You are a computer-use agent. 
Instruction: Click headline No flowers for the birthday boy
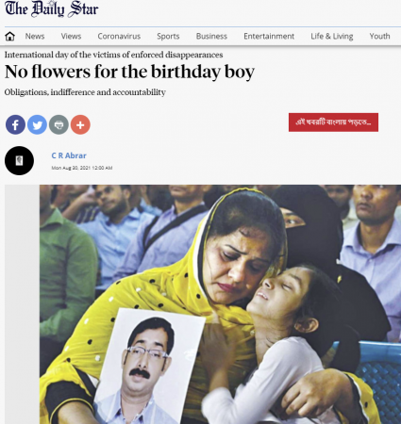[x=129, y=72]
